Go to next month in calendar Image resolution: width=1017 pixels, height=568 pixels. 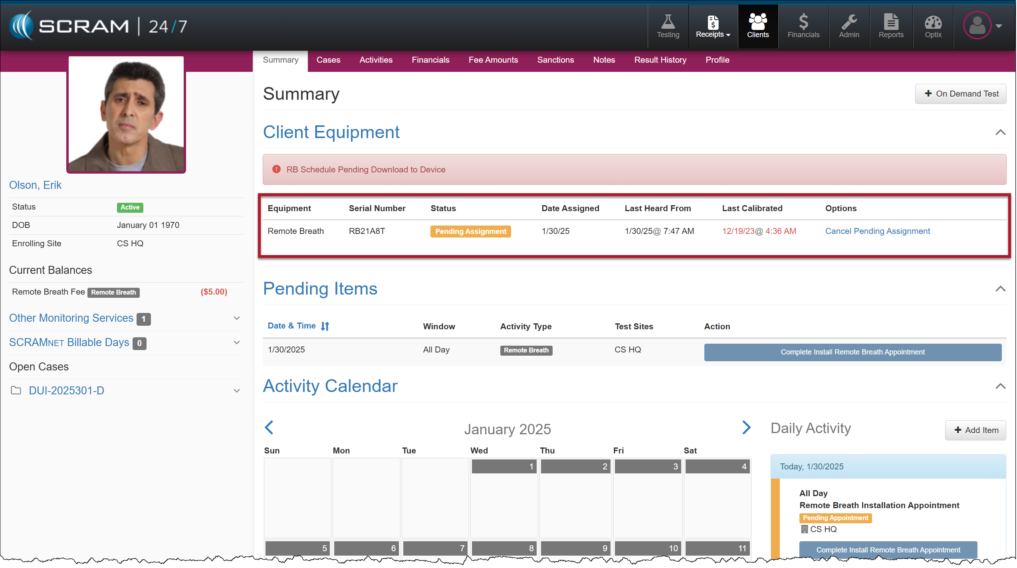tap(746, 427)
